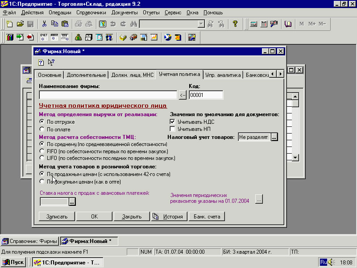Viewport: 357px width, 268px height.
Task: Click the money bag icon
Action: pyautogui.click(x=79, y=37)
